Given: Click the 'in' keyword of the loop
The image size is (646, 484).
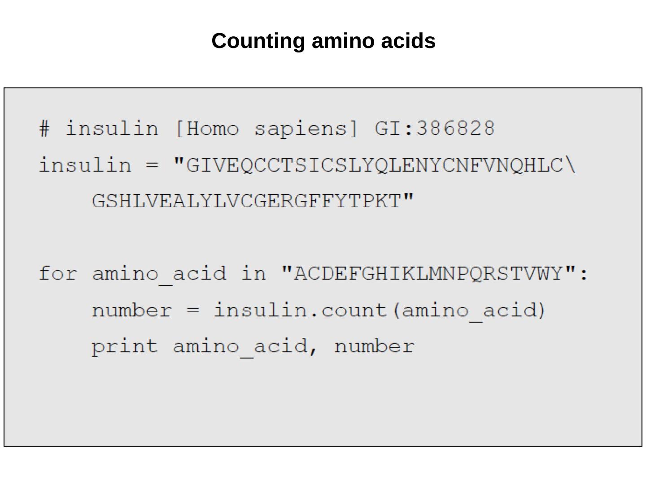Looking at the screenshot, I should point(253,273).
